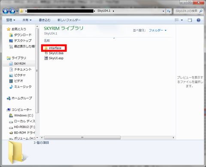This screenshot has height=167, width=206.
Task: Select SkyUI4.1 segment in address bar
Action: (104, 11)
